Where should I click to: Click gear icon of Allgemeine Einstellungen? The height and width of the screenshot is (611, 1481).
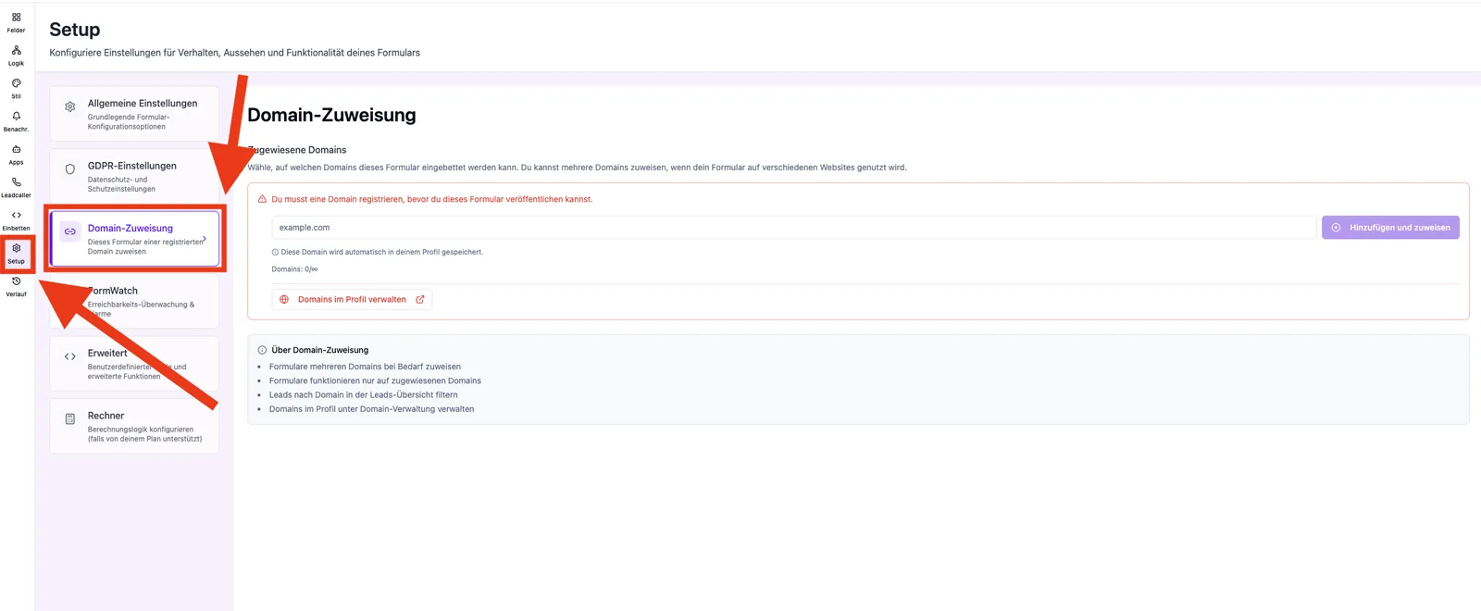click(70, 106)
